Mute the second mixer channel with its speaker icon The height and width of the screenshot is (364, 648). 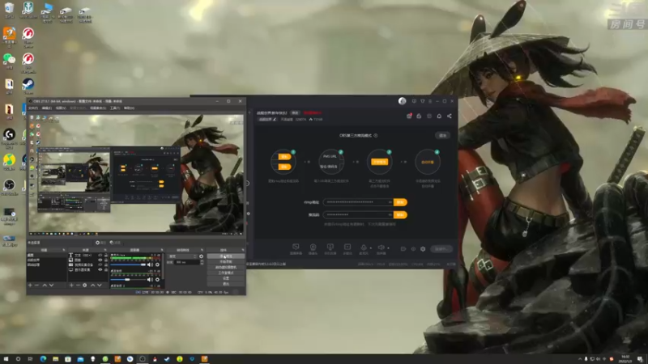(150, 279)
